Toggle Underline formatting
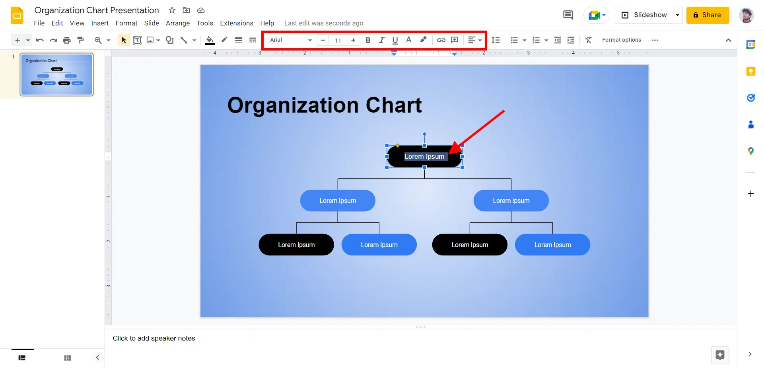Viewport: 764px width, 368px height. (395, 40)
